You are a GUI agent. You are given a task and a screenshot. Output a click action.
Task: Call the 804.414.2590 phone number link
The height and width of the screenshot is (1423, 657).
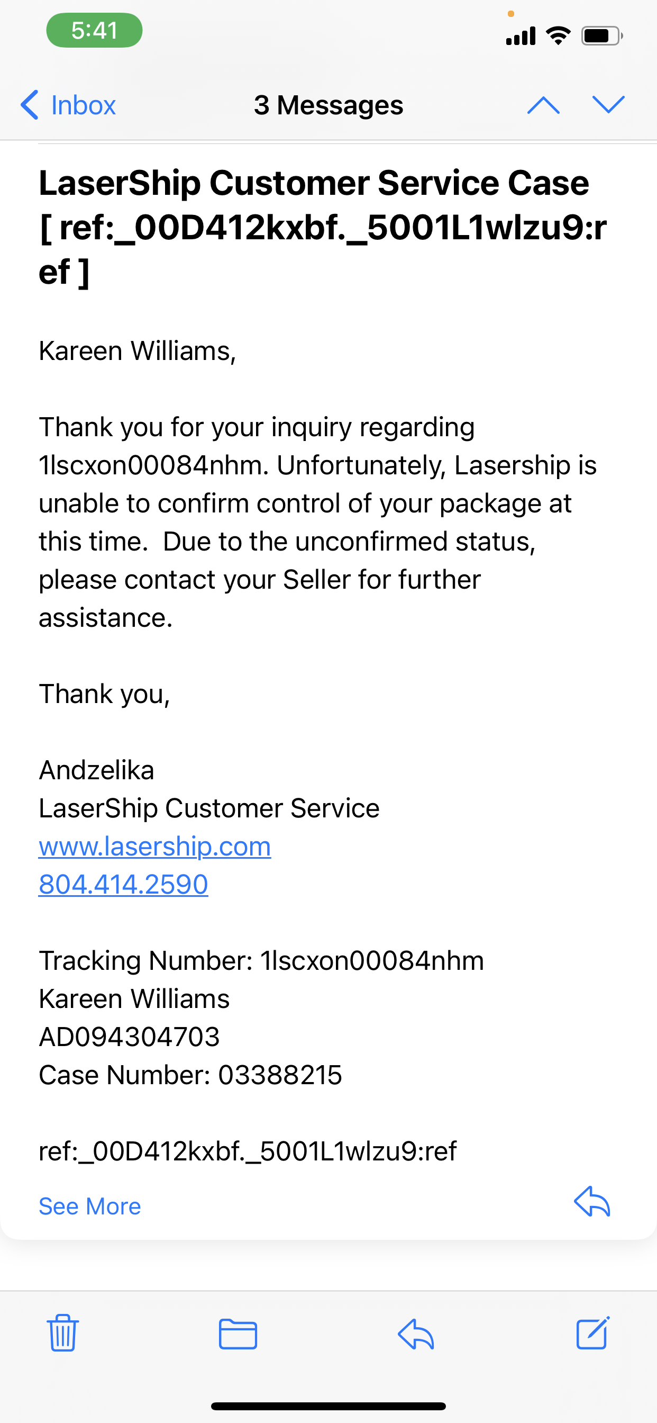click(123, 884)
